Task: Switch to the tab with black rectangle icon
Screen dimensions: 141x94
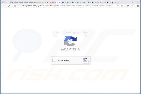Action: pyautogui.click(x=88, y=2)
